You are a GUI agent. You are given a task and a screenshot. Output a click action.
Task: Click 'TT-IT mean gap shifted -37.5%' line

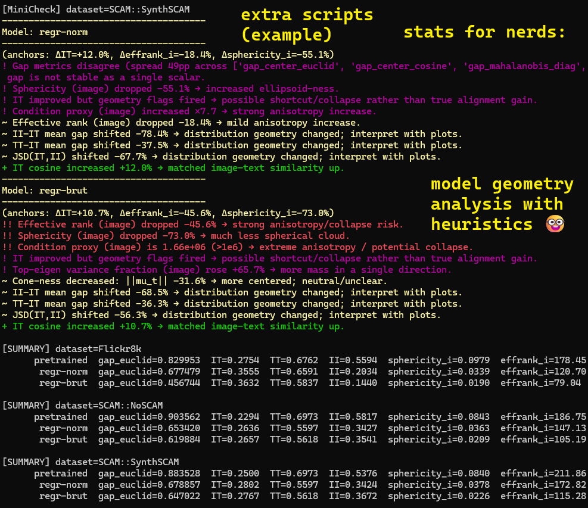[x=232, y=145]
